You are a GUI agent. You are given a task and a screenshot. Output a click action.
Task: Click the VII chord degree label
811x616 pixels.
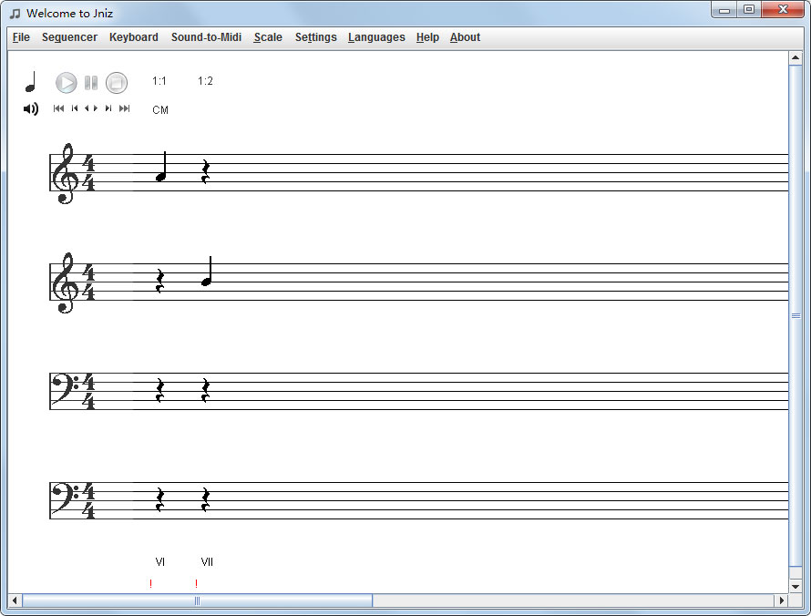207,561
